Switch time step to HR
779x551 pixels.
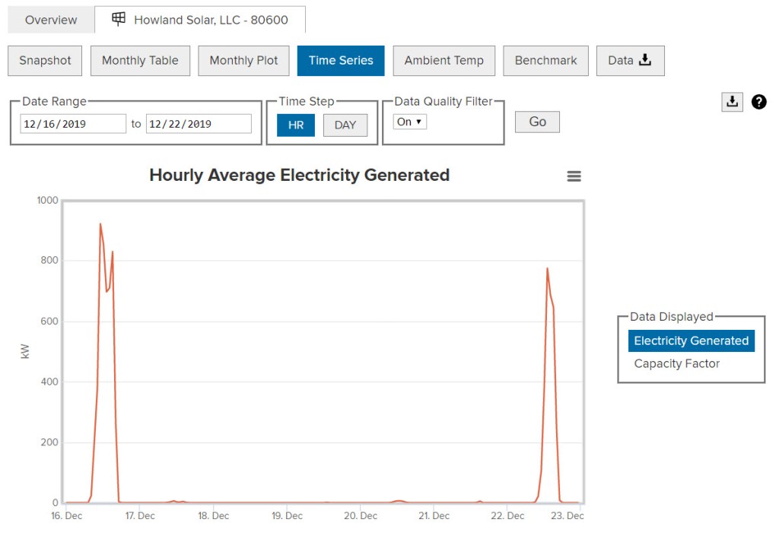pyautogui.click(x=296, y=125)
